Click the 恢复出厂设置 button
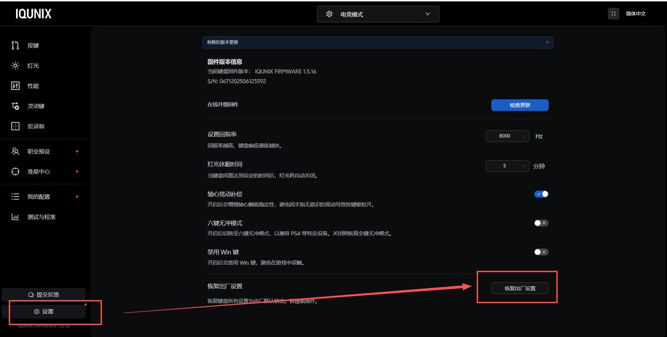Viewport: 667px width, 337px height. click(520, 288)
